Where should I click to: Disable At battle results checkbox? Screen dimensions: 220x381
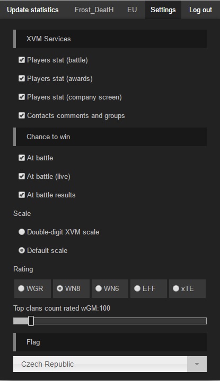pos(22,195)
